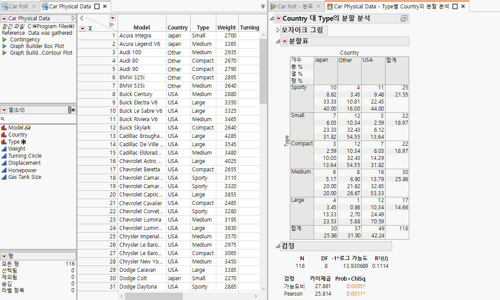Collapse the table panel with the left-pointing arrow
Image resolution: width=500 pixels, height=300 pixels.
click(x=82, y=18)
